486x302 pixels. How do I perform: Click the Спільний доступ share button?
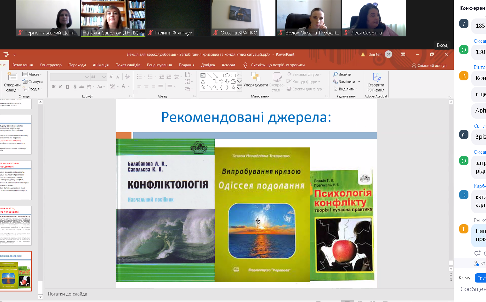tap(429, 65)
